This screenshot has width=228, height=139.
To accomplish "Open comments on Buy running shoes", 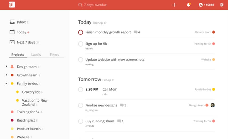I will 119,121.
